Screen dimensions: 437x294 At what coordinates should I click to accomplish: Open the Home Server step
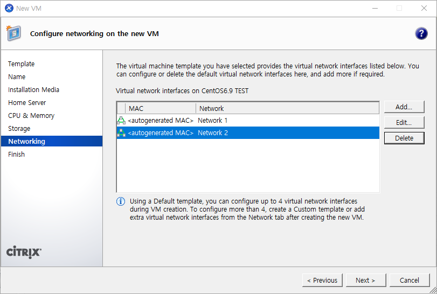click(x=27, y=103)
